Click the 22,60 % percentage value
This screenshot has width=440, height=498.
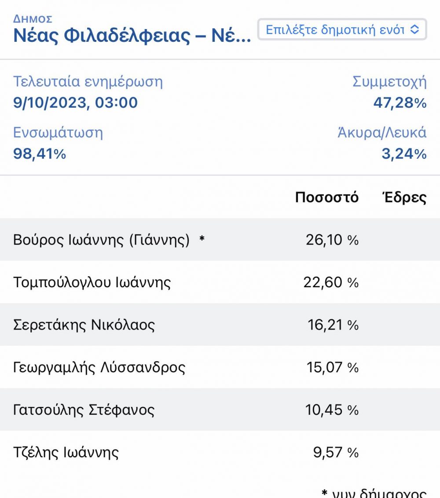click(331, 282)
